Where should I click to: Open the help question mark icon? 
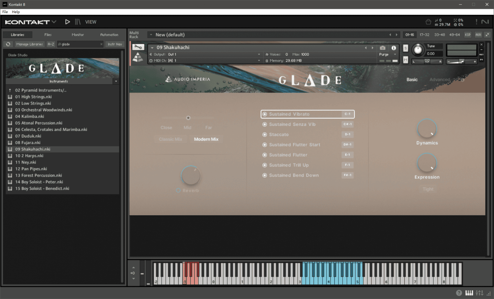(x=459, y=293)
